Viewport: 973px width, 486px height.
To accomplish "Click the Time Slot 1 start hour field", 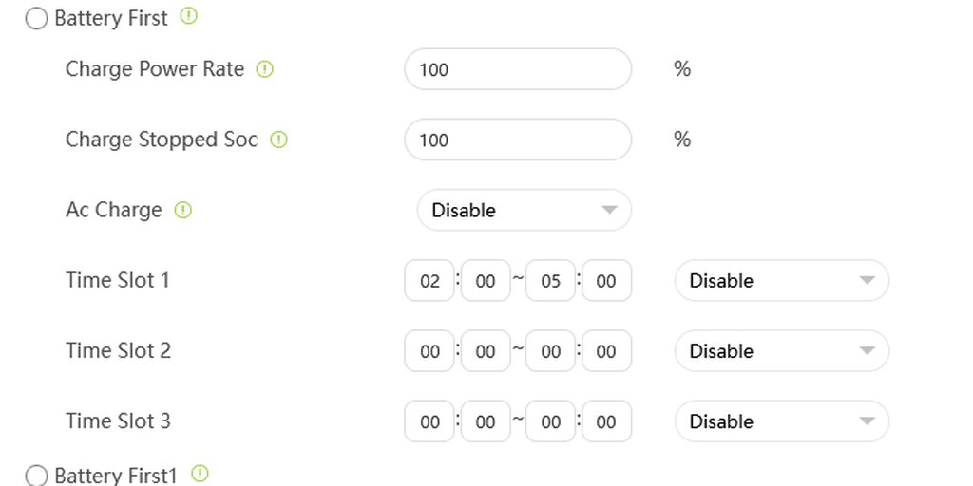I will [x=429, y=281].
